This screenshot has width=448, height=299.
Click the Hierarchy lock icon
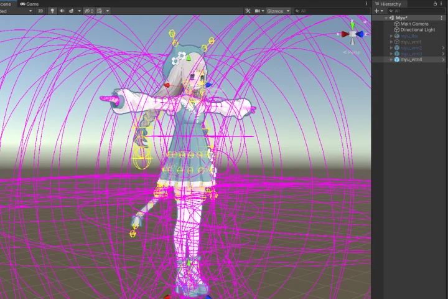[436, 4]
